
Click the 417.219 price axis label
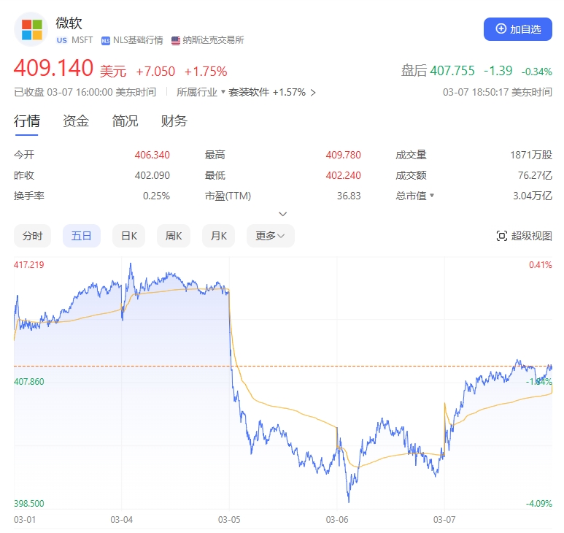[28, 265]
